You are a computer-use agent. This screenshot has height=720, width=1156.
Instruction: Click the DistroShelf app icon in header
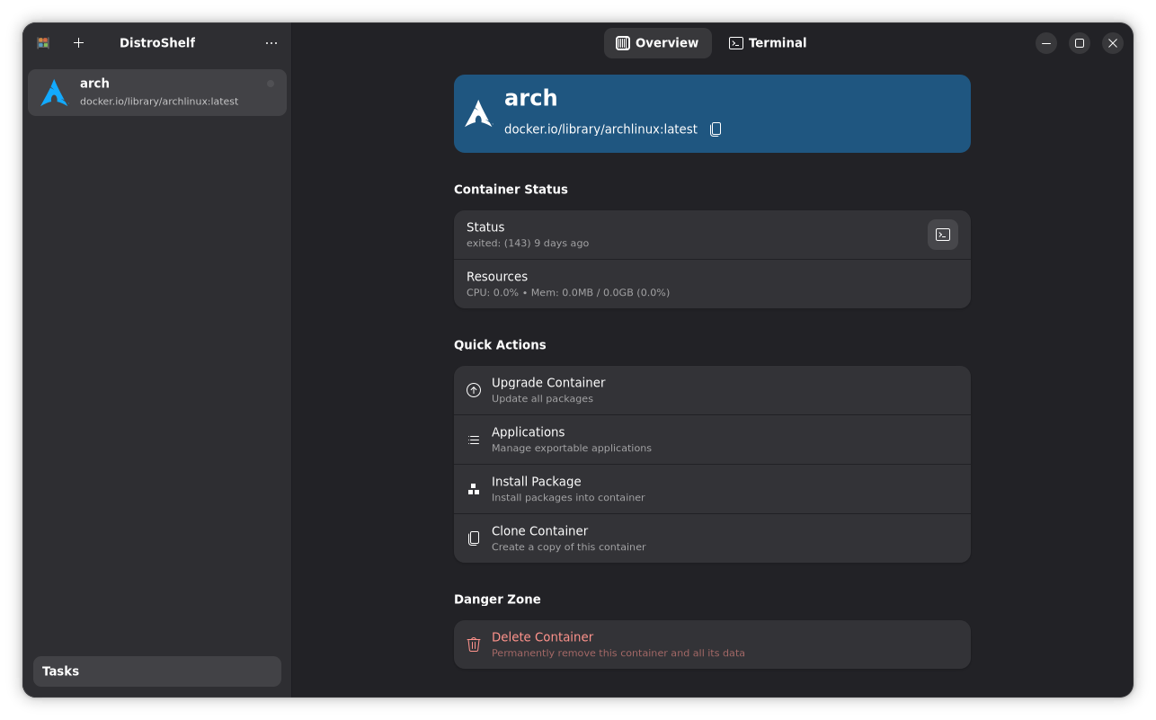43,43
